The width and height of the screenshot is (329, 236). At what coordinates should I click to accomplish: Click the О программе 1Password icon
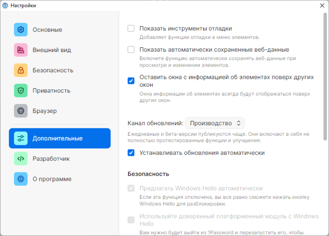click(x=21, y=179)
